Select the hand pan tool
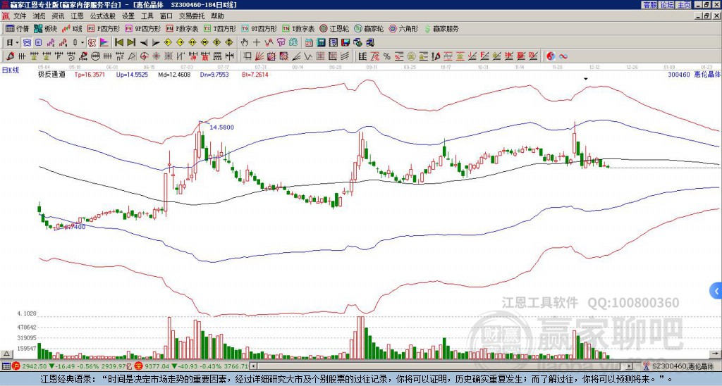722x386 pixels. 245,43
